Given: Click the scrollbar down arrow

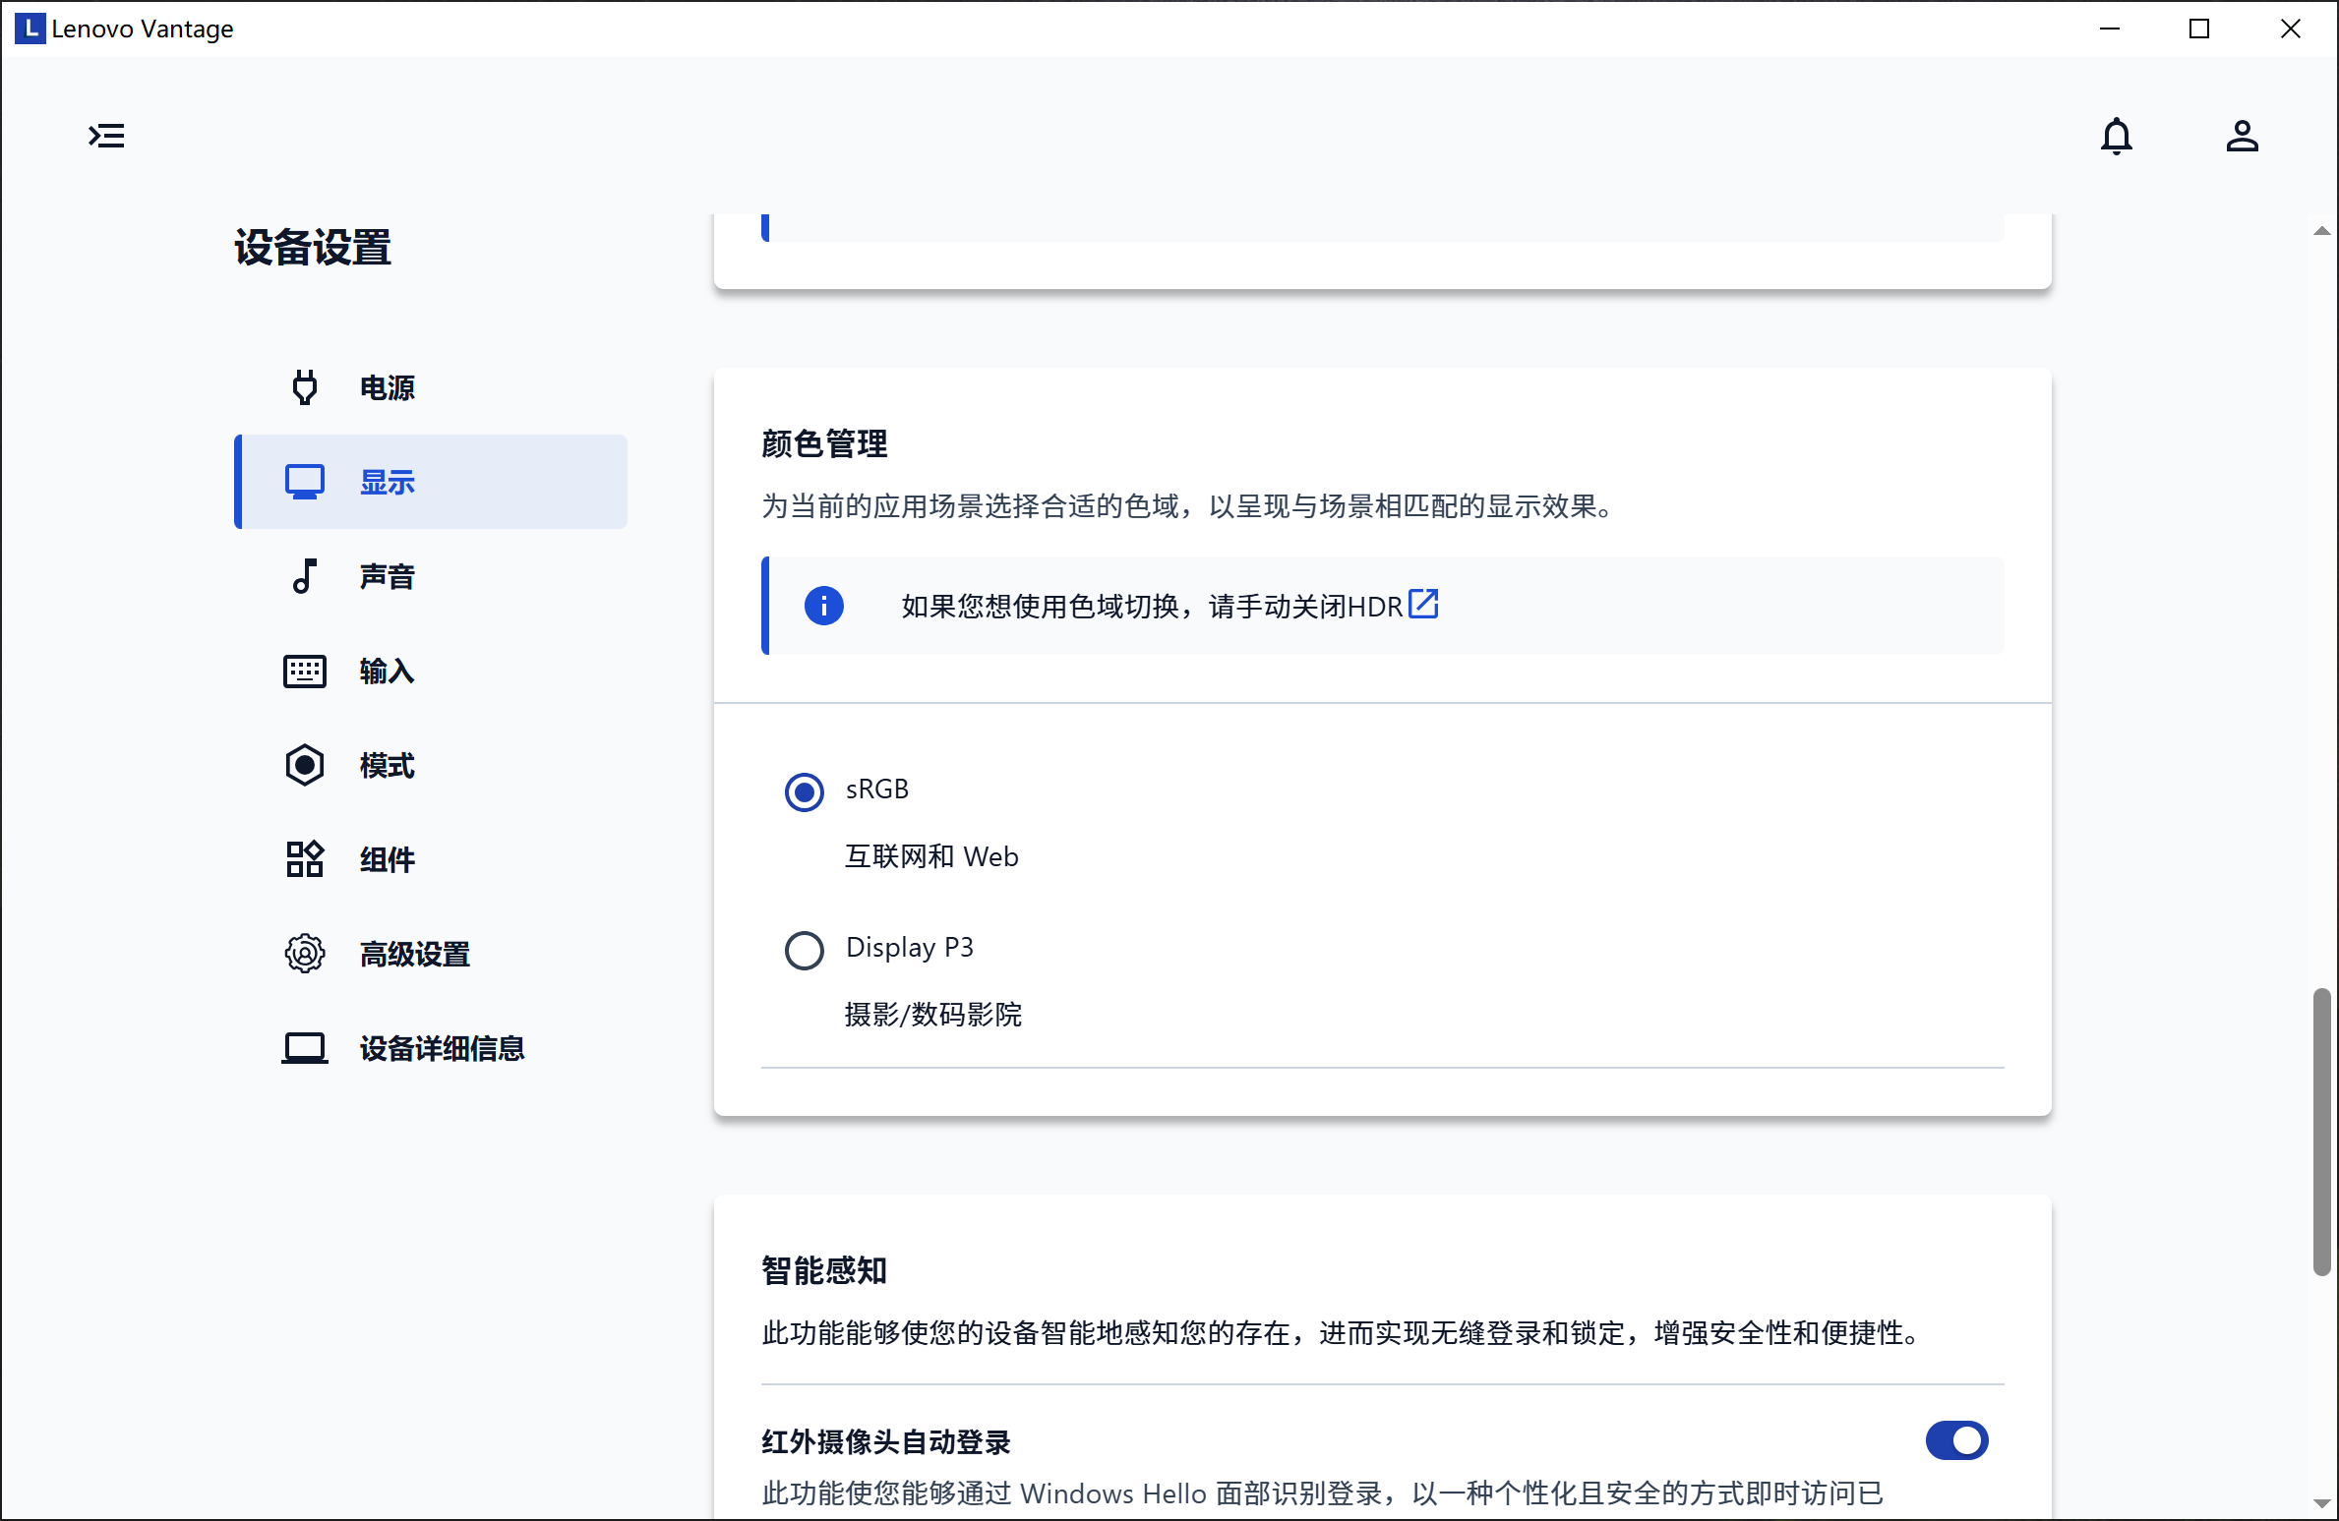Looking at the screenshot, I should [x=2321, y=1503].
